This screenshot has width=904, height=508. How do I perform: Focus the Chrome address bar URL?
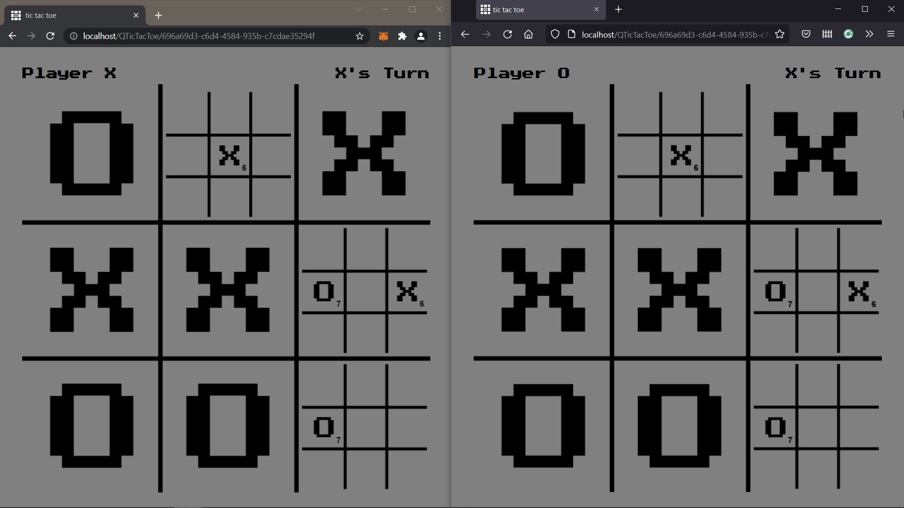pyautogui.click(x=199, y=36)
